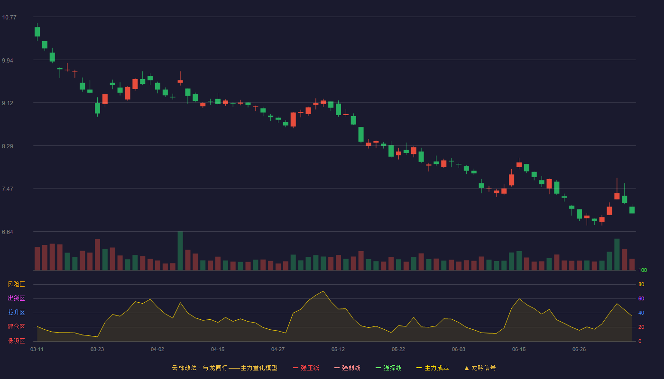Click the 10.77 price axis label

pos(9,18)
